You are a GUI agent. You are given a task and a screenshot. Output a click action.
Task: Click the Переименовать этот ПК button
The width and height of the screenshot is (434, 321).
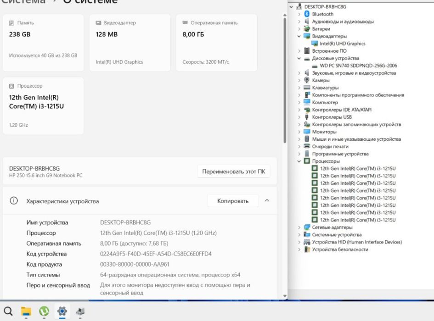pyautogui.click(x=234, y=172)
